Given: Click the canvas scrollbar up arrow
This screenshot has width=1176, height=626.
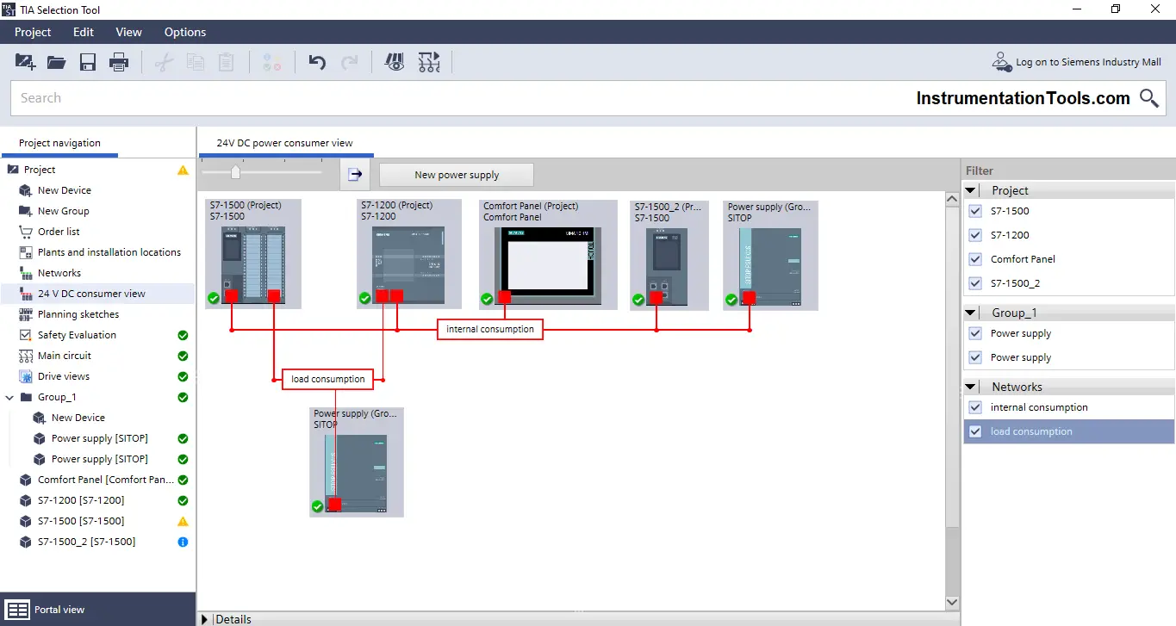Looking at the screenshot, I should pos(952,199).
